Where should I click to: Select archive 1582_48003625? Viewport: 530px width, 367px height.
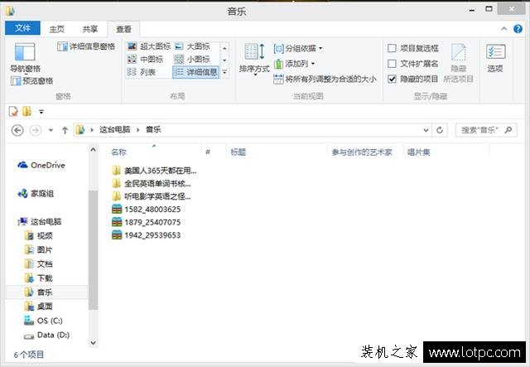point(146,210)
